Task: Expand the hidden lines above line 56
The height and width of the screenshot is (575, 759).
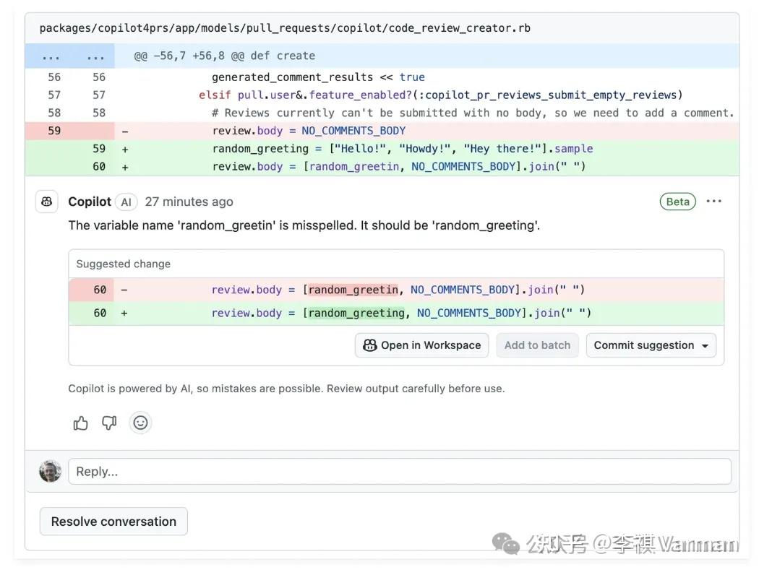Action: pos(69,56)
